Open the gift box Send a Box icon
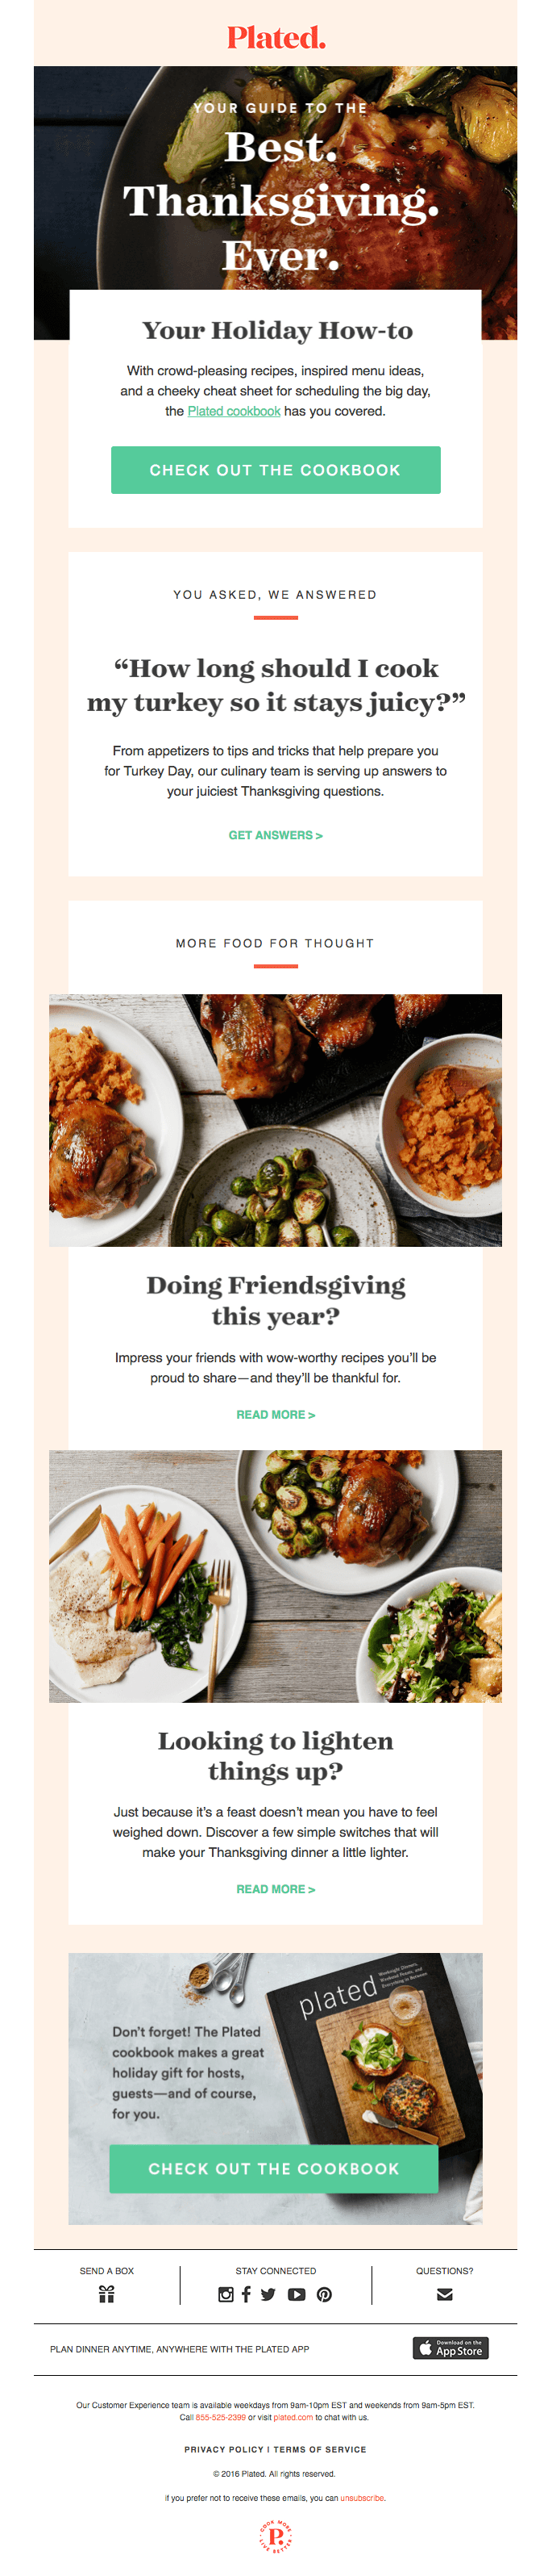This screenshot has width=548, height=2576. click(107, 2295)
